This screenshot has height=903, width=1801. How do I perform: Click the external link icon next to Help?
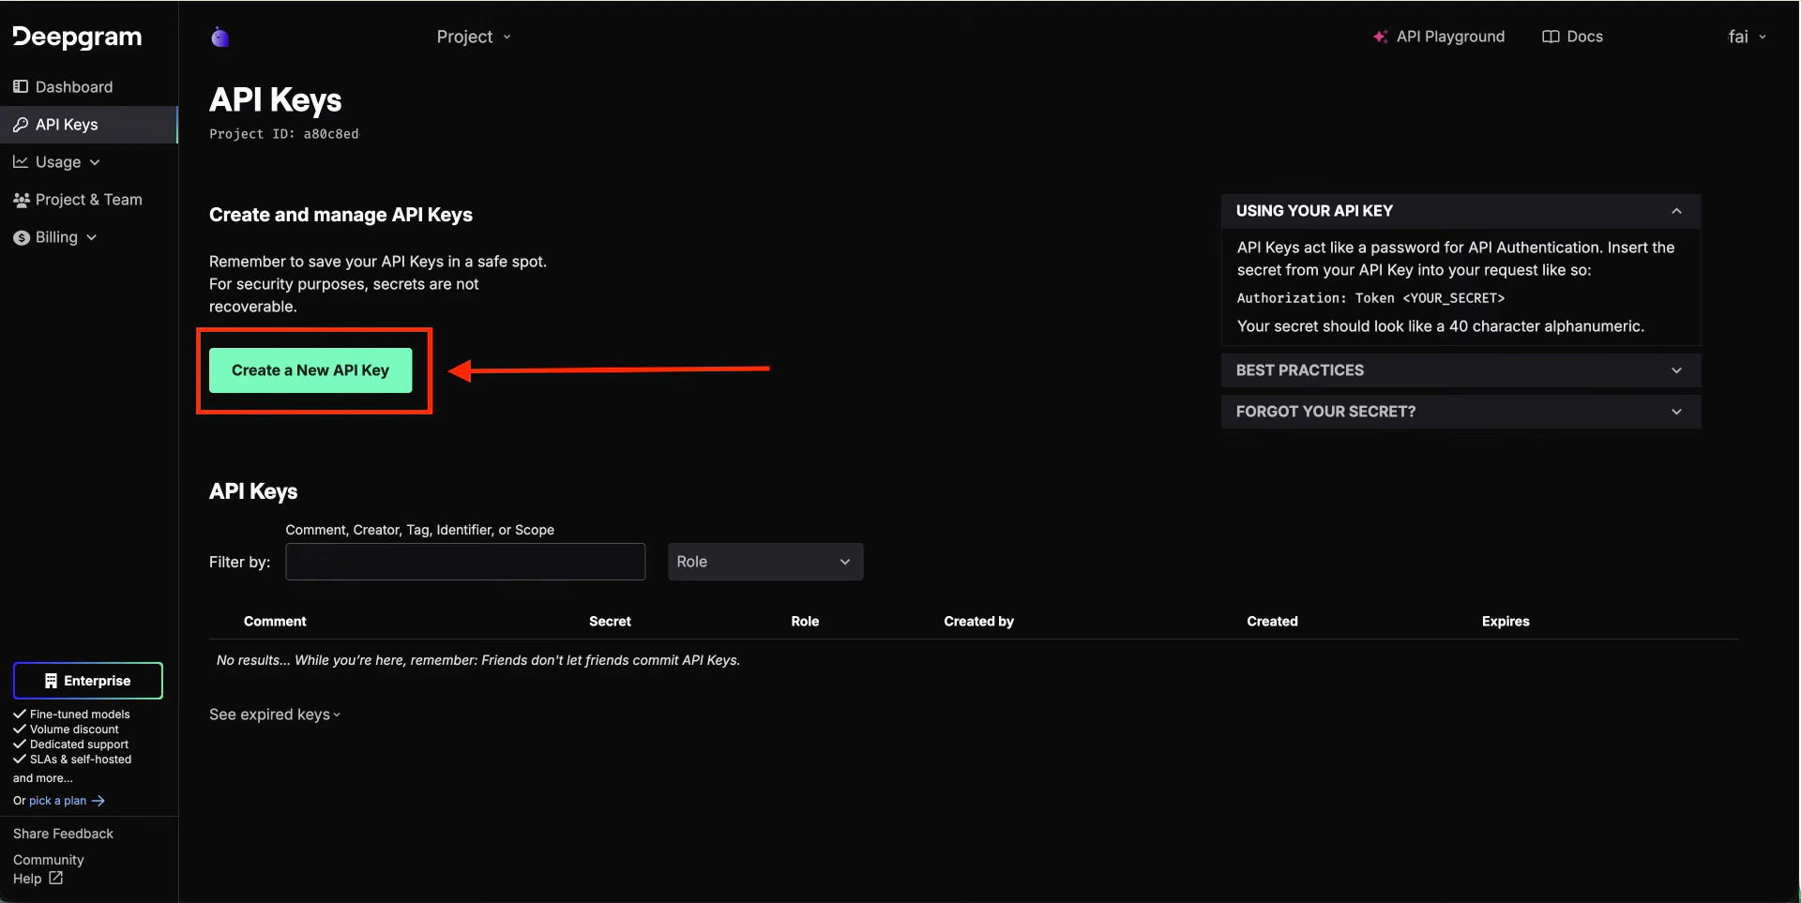[54, 879]
